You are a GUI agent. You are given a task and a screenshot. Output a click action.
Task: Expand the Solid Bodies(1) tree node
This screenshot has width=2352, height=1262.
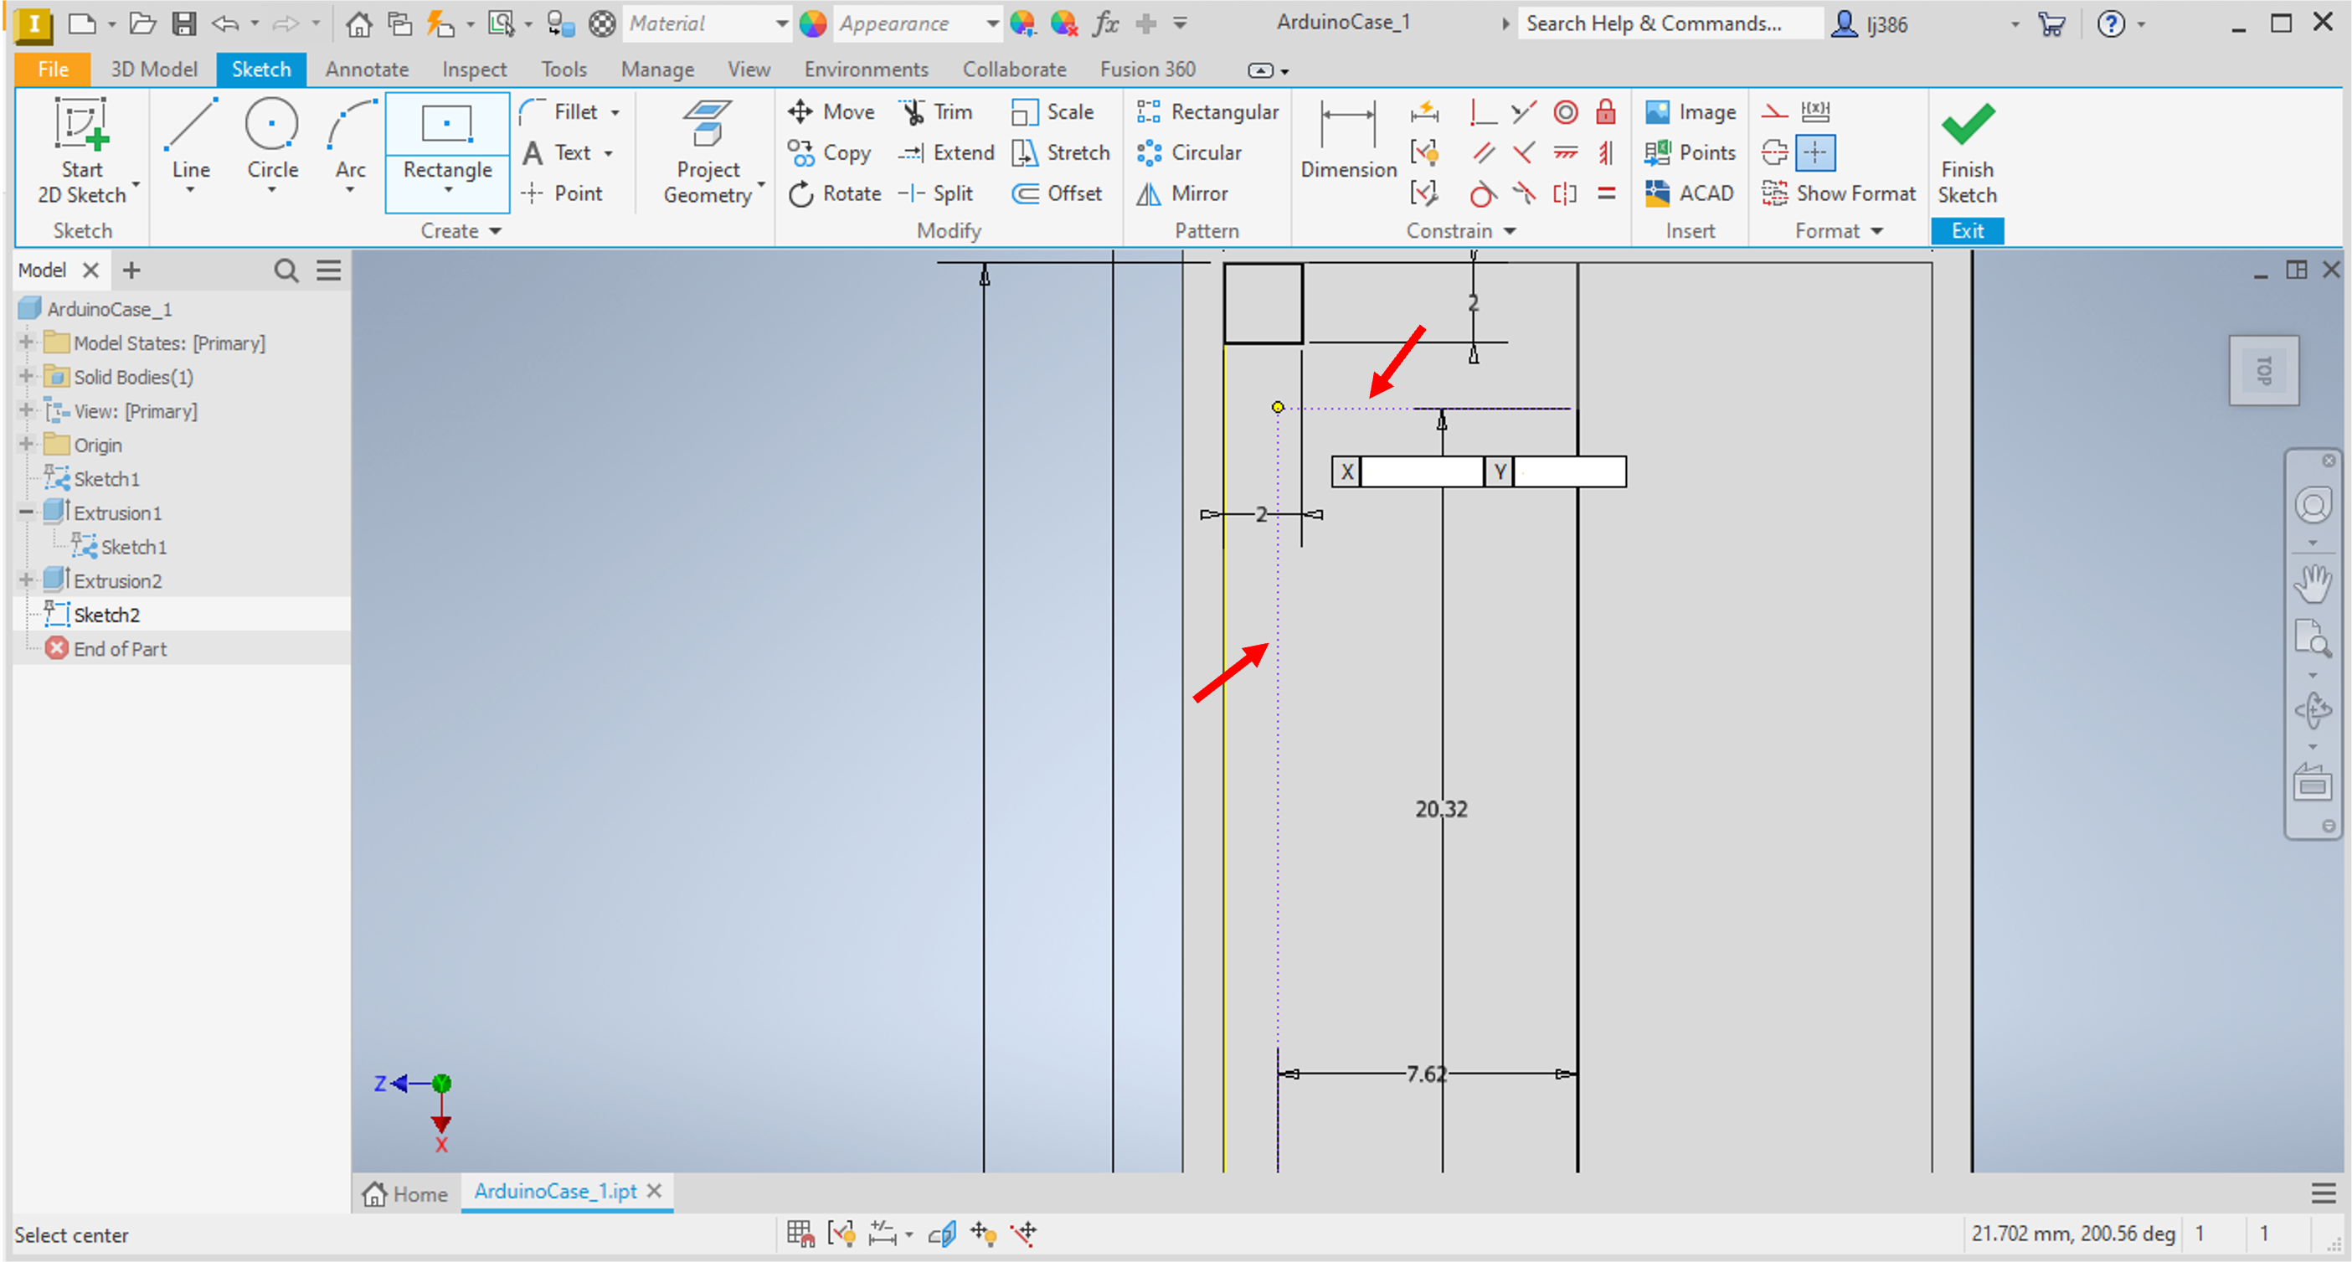click(26, 376)
